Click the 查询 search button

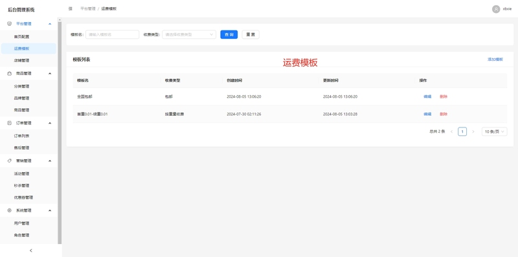click(229, 34)
